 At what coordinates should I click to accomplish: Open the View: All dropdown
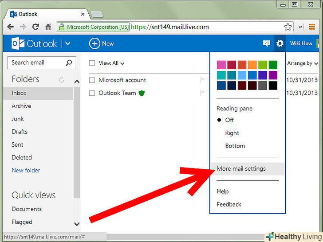pos(111,63)
